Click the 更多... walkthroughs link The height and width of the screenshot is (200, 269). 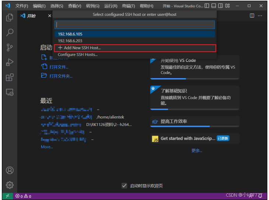(197, 151)
